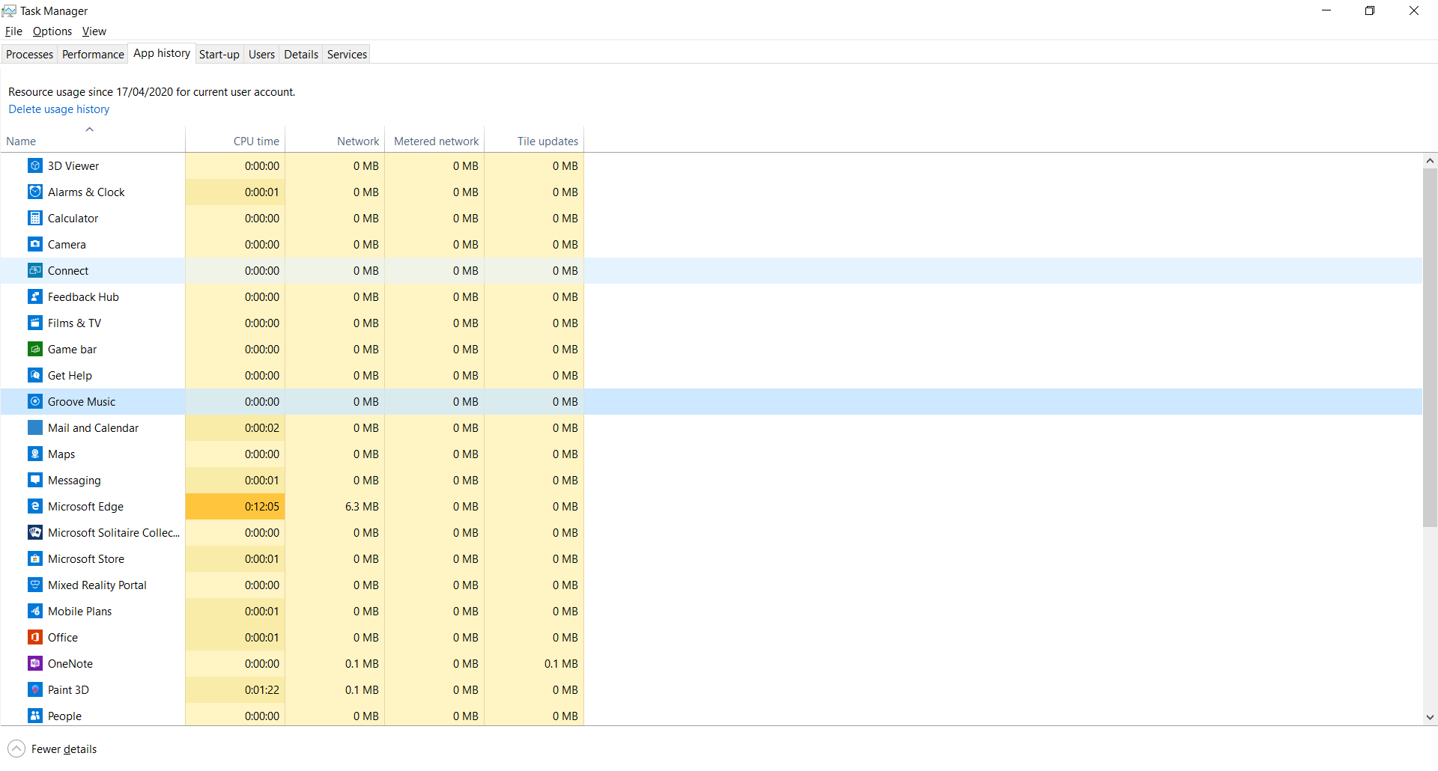
Task: Open the Options menu
Action: click(52, 31)
